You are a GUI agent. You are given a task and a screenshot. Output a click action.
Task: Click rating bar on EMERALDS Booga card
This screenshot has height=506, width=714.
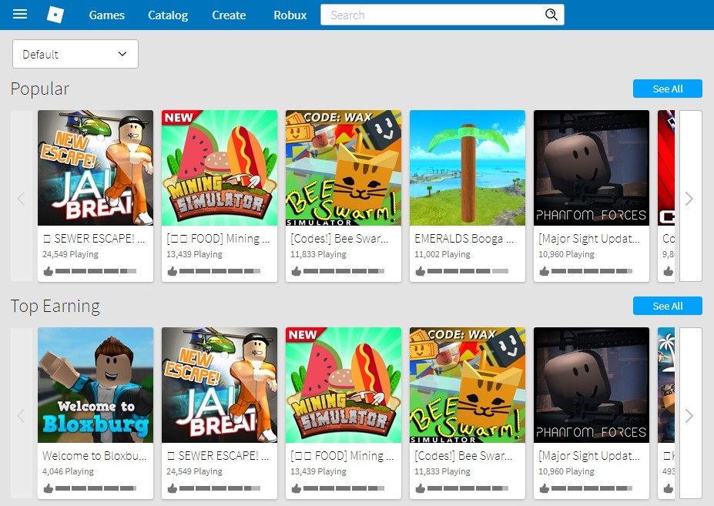click(x=468, y=271)
